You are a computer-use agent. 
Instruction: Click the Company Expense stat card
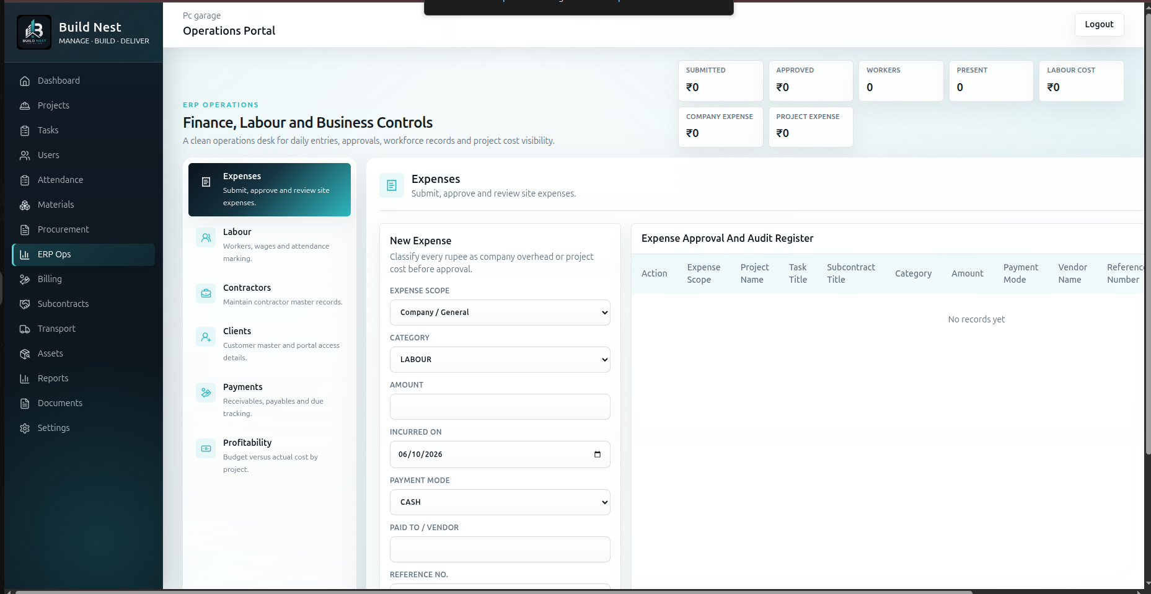(721, 127)
